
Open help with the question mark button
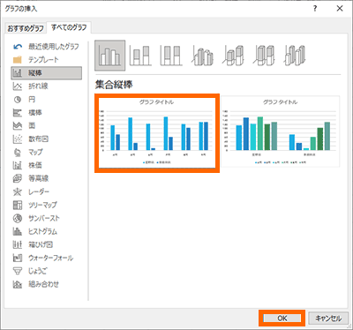coord(315,9)
